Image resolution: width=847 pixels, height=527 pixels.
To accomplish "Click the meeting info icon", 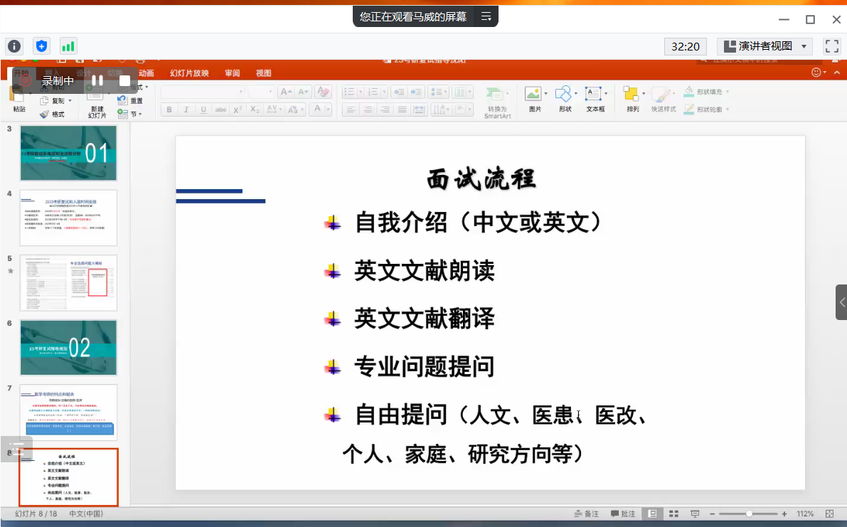I will [14, 46].
